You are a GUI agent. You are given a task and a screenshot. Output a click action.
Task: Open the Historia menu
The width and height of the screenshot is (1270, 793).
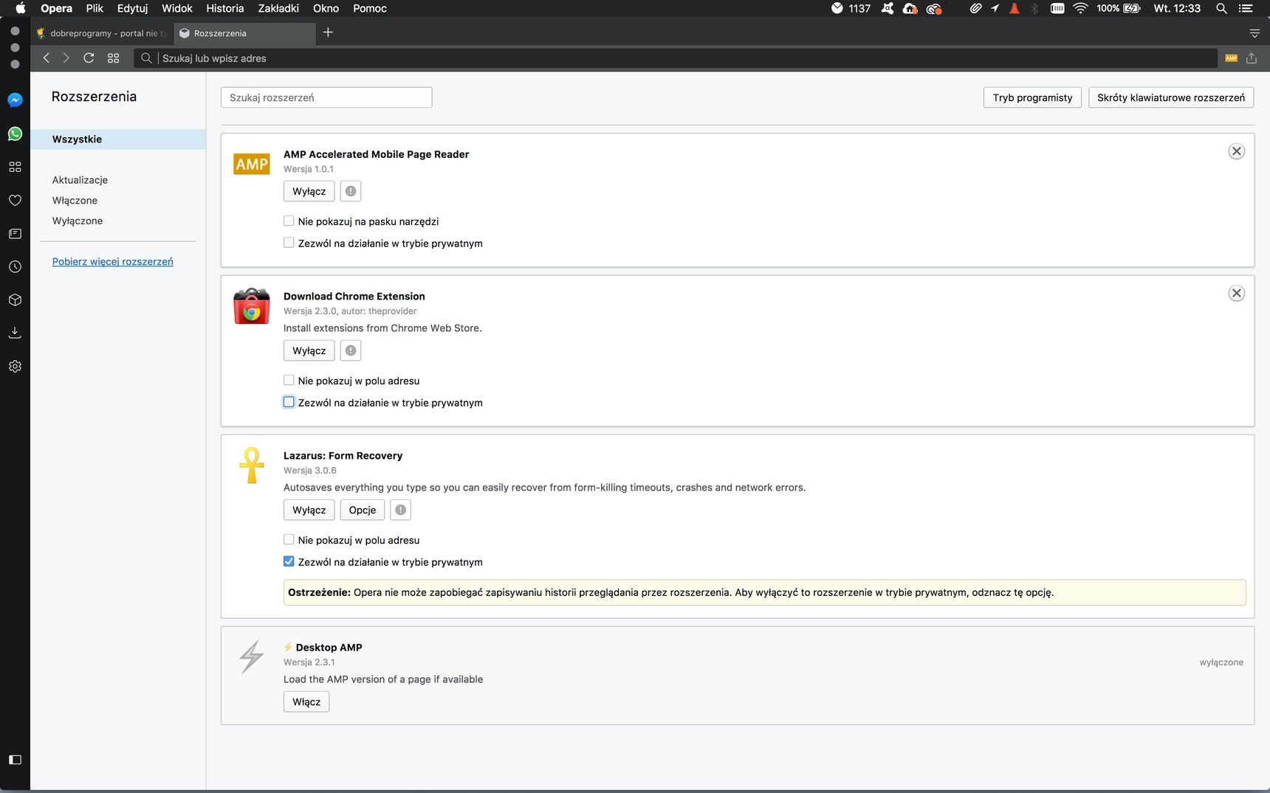(224, 8)
